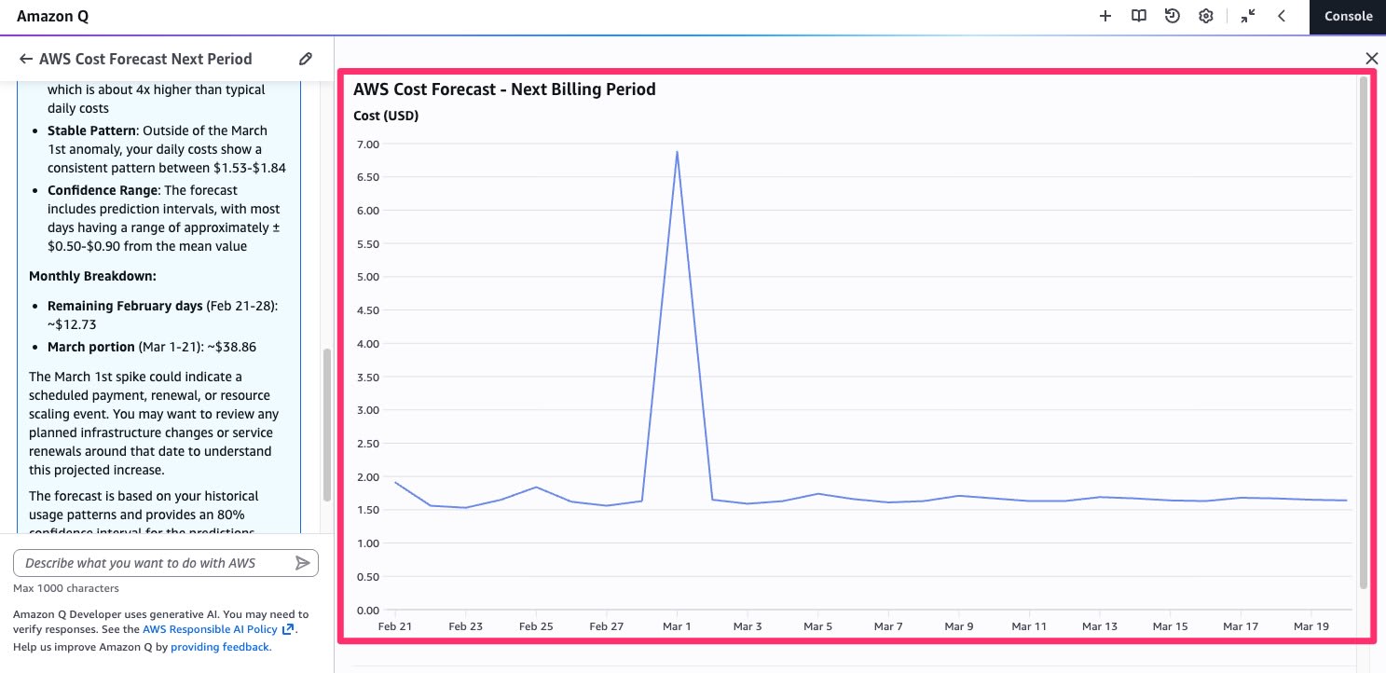Screen dimensions: 1386x673
Task: Open the chat history icon
Action: tap(1173, 16)
